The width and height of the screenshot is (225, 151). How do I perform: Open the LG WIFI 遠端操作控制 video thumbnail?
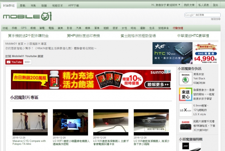[70, 122]
